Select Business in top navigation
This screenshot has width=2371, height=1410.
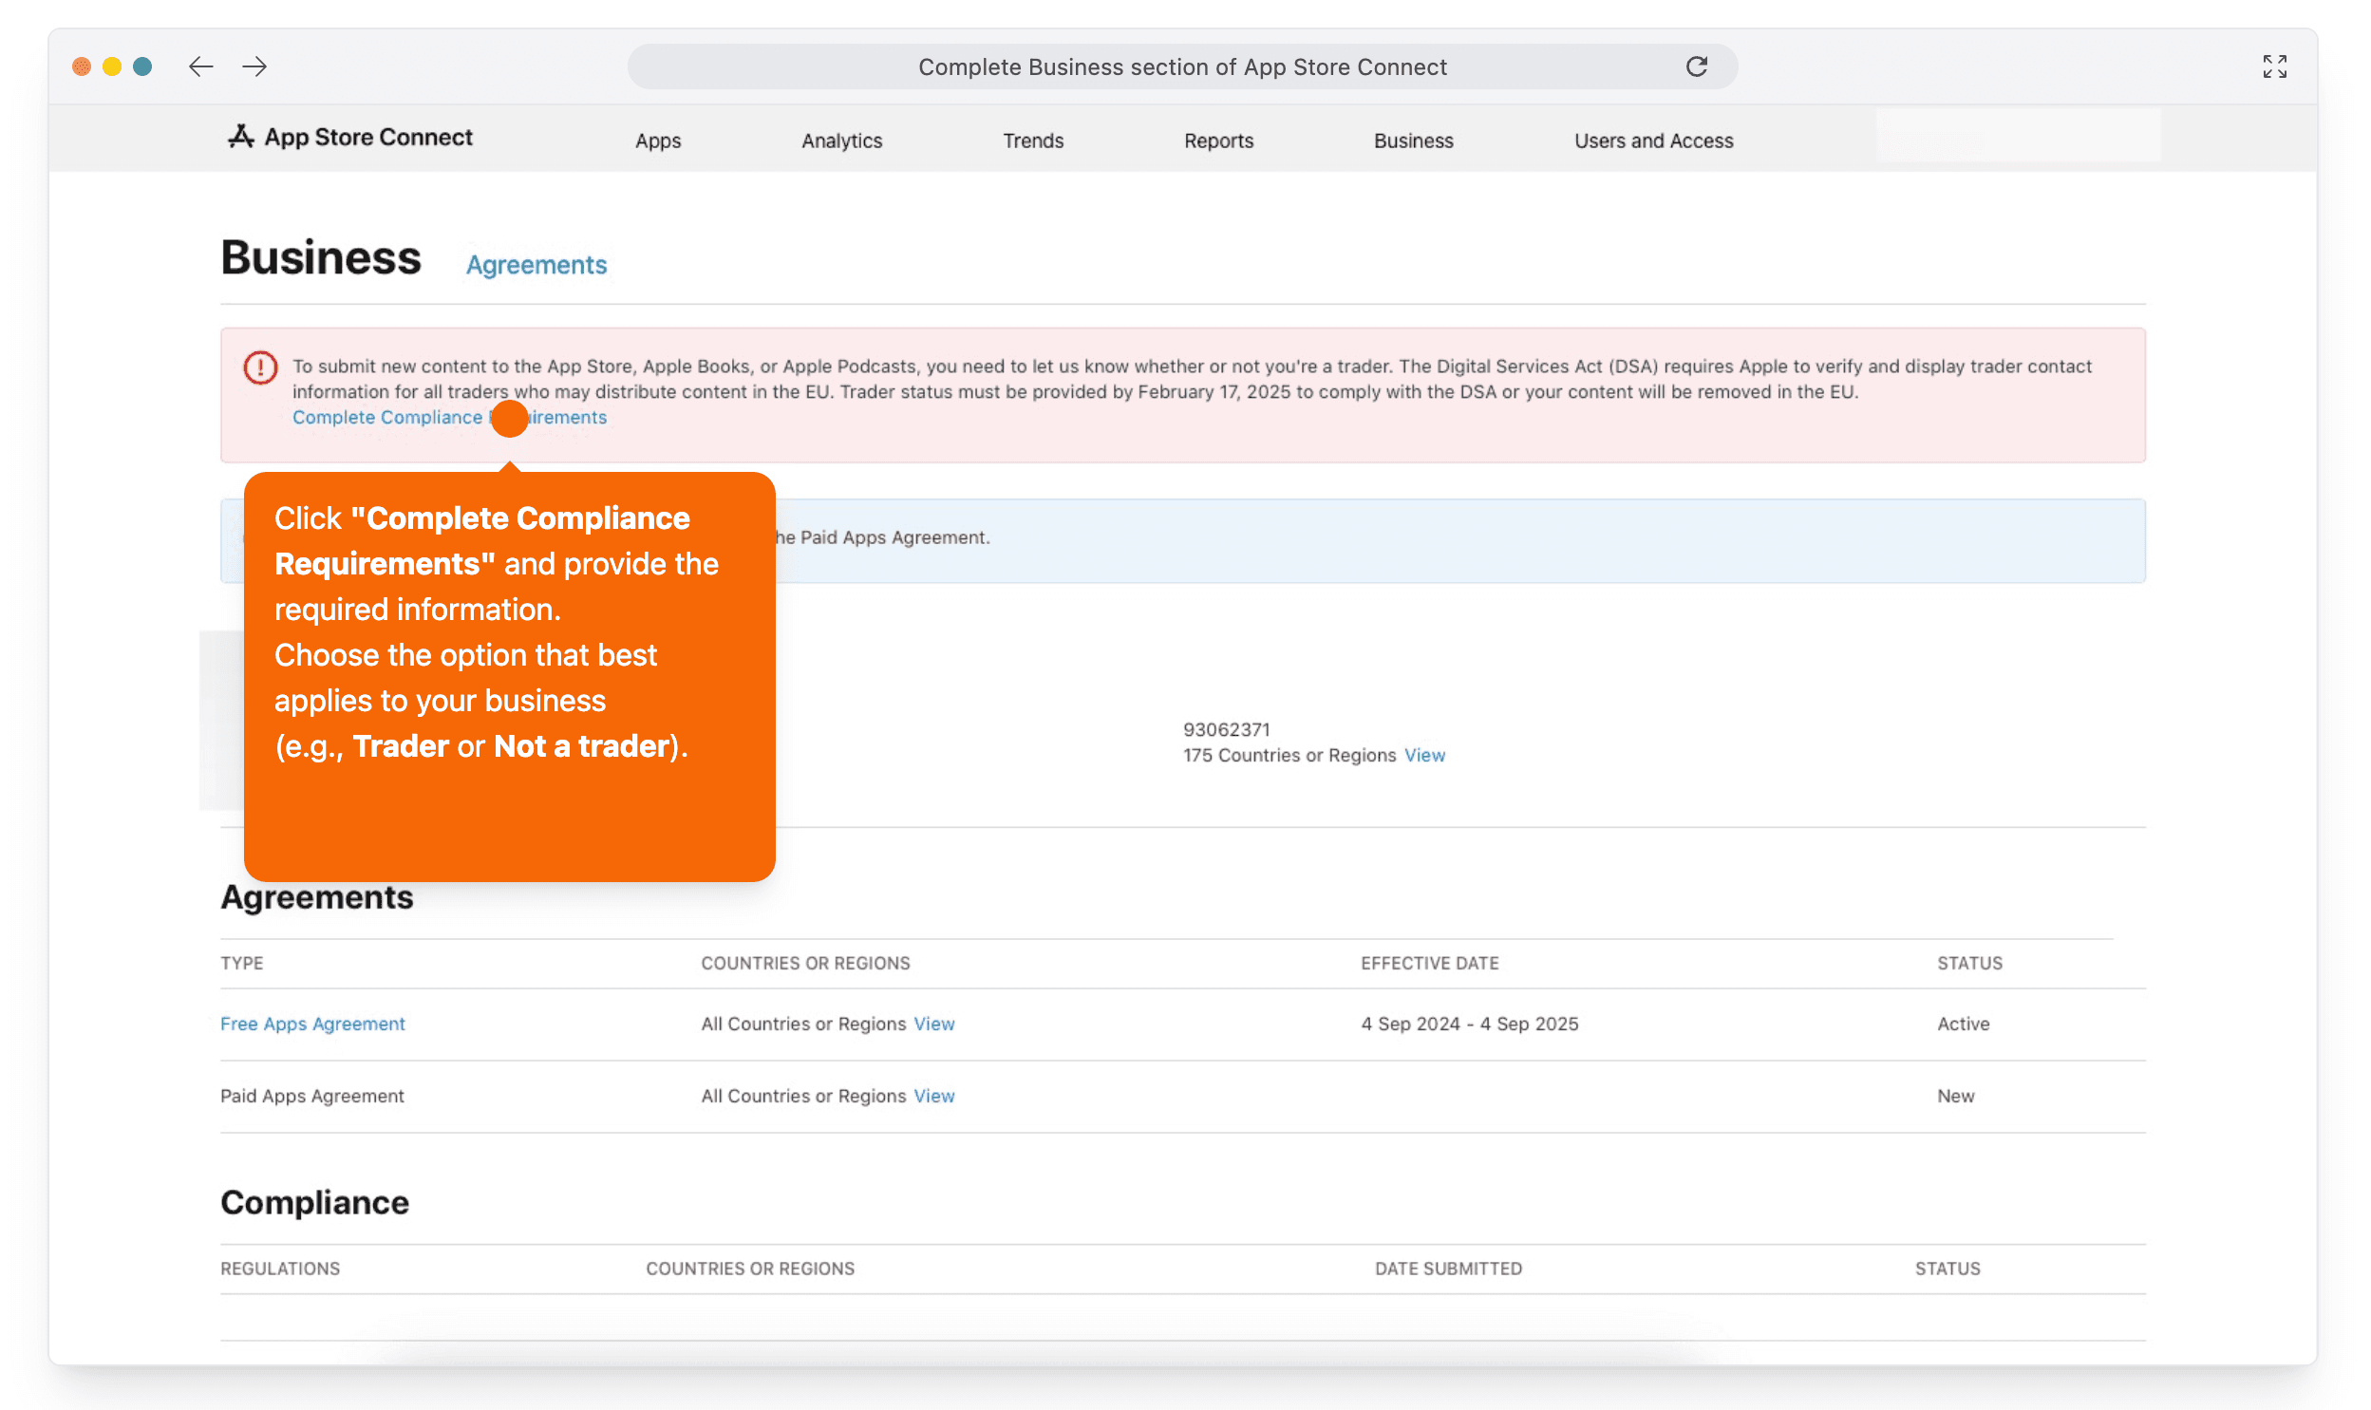coord(1413,141)
